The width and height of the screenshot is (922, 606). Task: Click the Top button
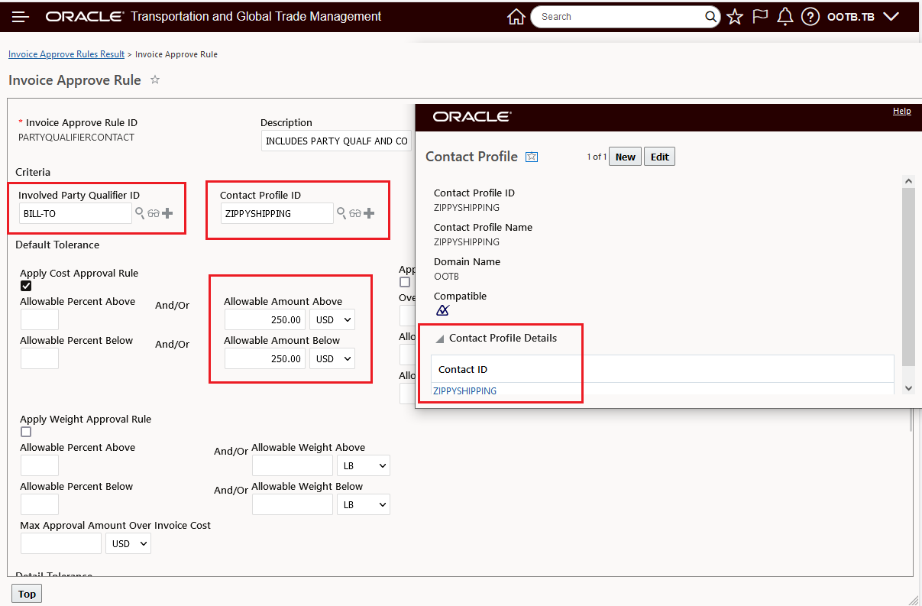[27, 594]
